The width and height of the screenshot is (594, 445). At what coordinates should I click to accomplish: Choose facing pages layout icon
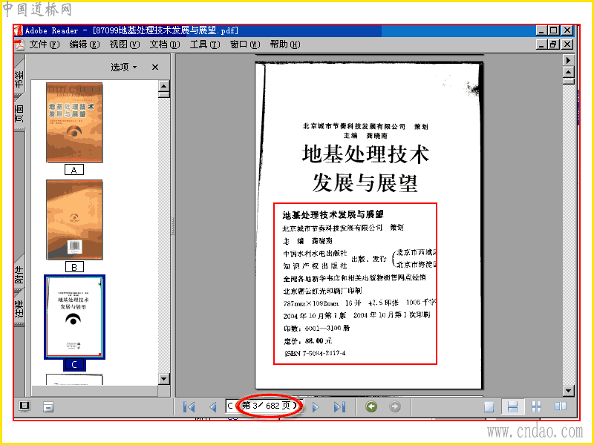tap(561, 406)
